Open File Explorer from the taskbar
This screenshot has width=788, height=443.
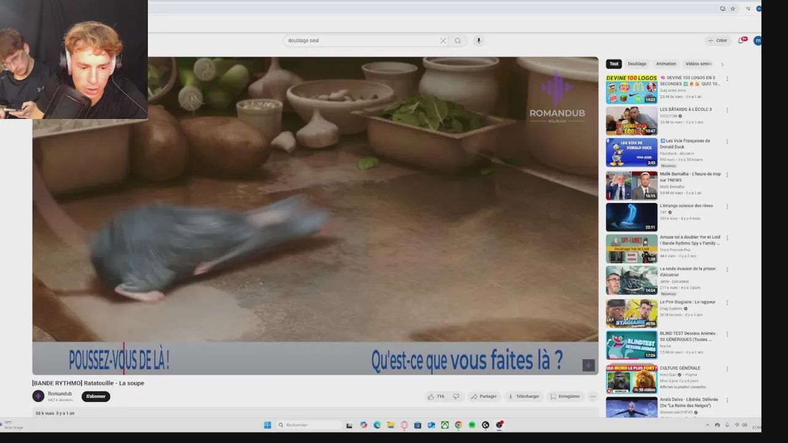click(x=391, y=425)
